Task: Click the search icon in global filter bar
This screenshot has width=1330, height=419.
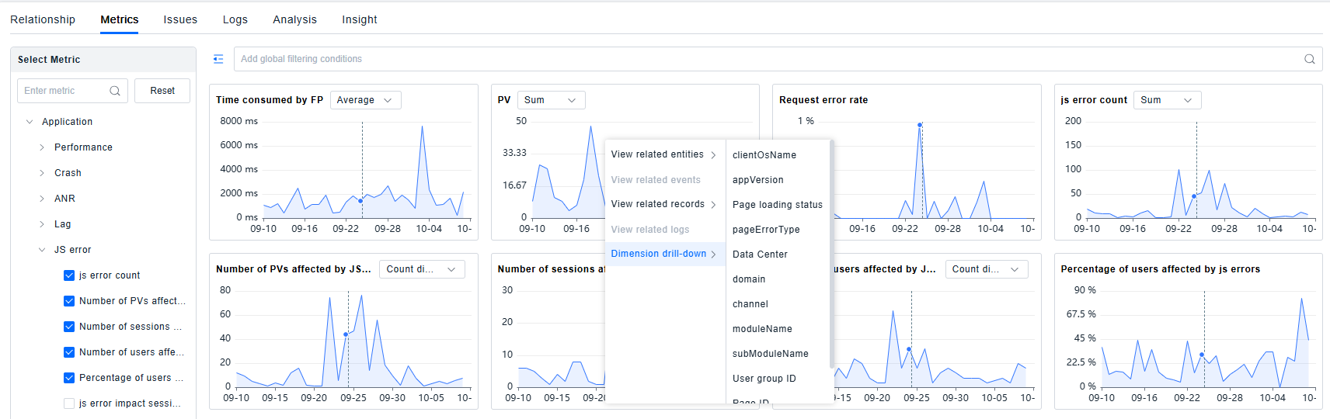Action: click(x=1309, y=59)
